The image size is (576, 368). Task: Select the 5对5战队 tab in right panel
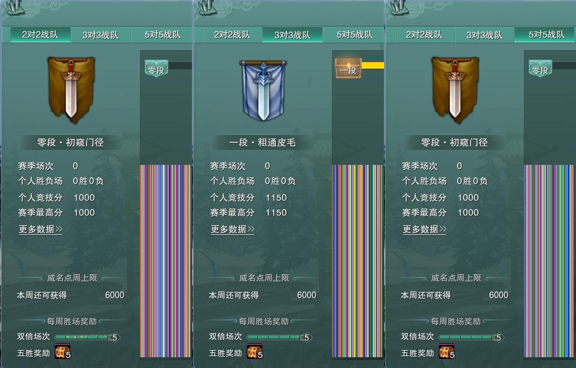[546, 35]
